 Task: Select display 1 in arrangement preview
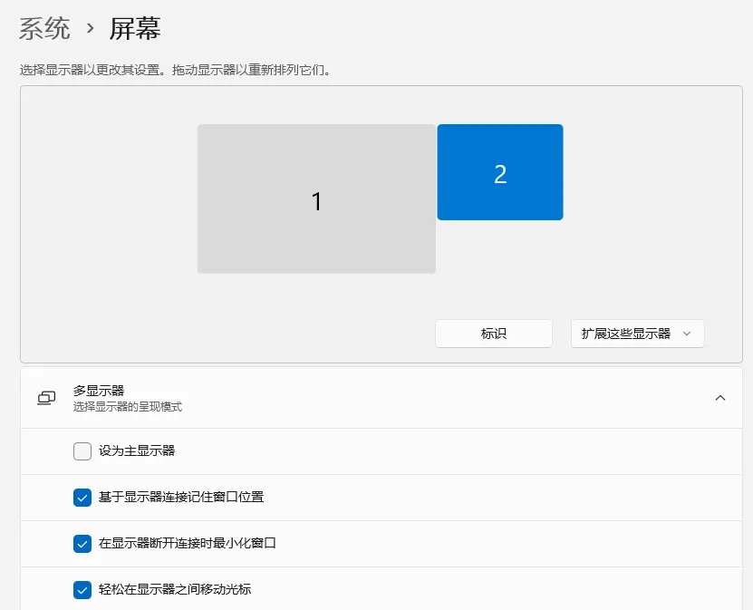316,198
